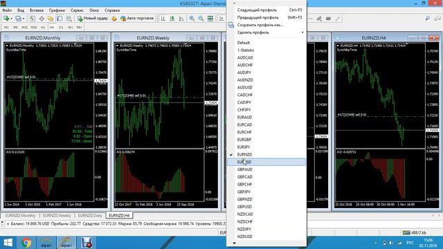Image resolution: width=443 pixels, height=249 pixels.
Task: Select the trendline drawing tool
Action: click(338, 19)
